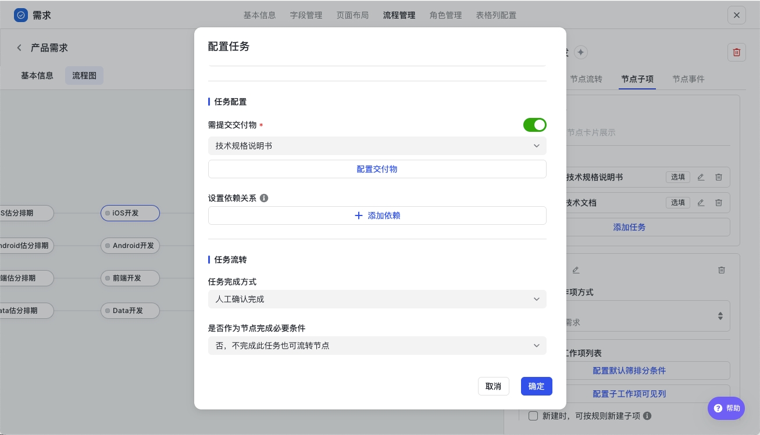Show info tooltip for 设置依赖关系
This screenshot has height=435, width=760.
pos(264,198)
